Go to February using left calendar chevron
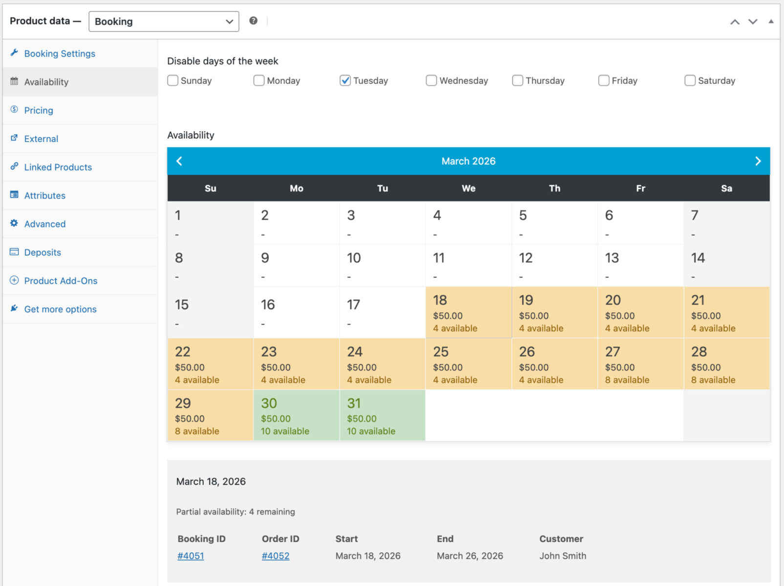784x586 pixels. [179, 161]
